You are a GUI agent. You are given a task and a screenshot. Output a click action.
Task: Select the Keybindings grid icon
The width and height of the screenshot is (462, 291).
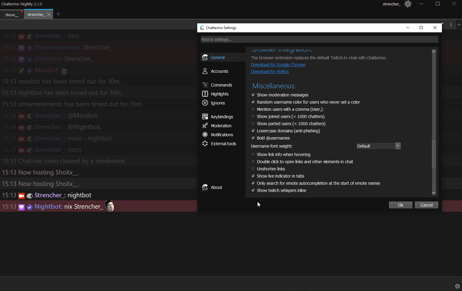point(205,116)
